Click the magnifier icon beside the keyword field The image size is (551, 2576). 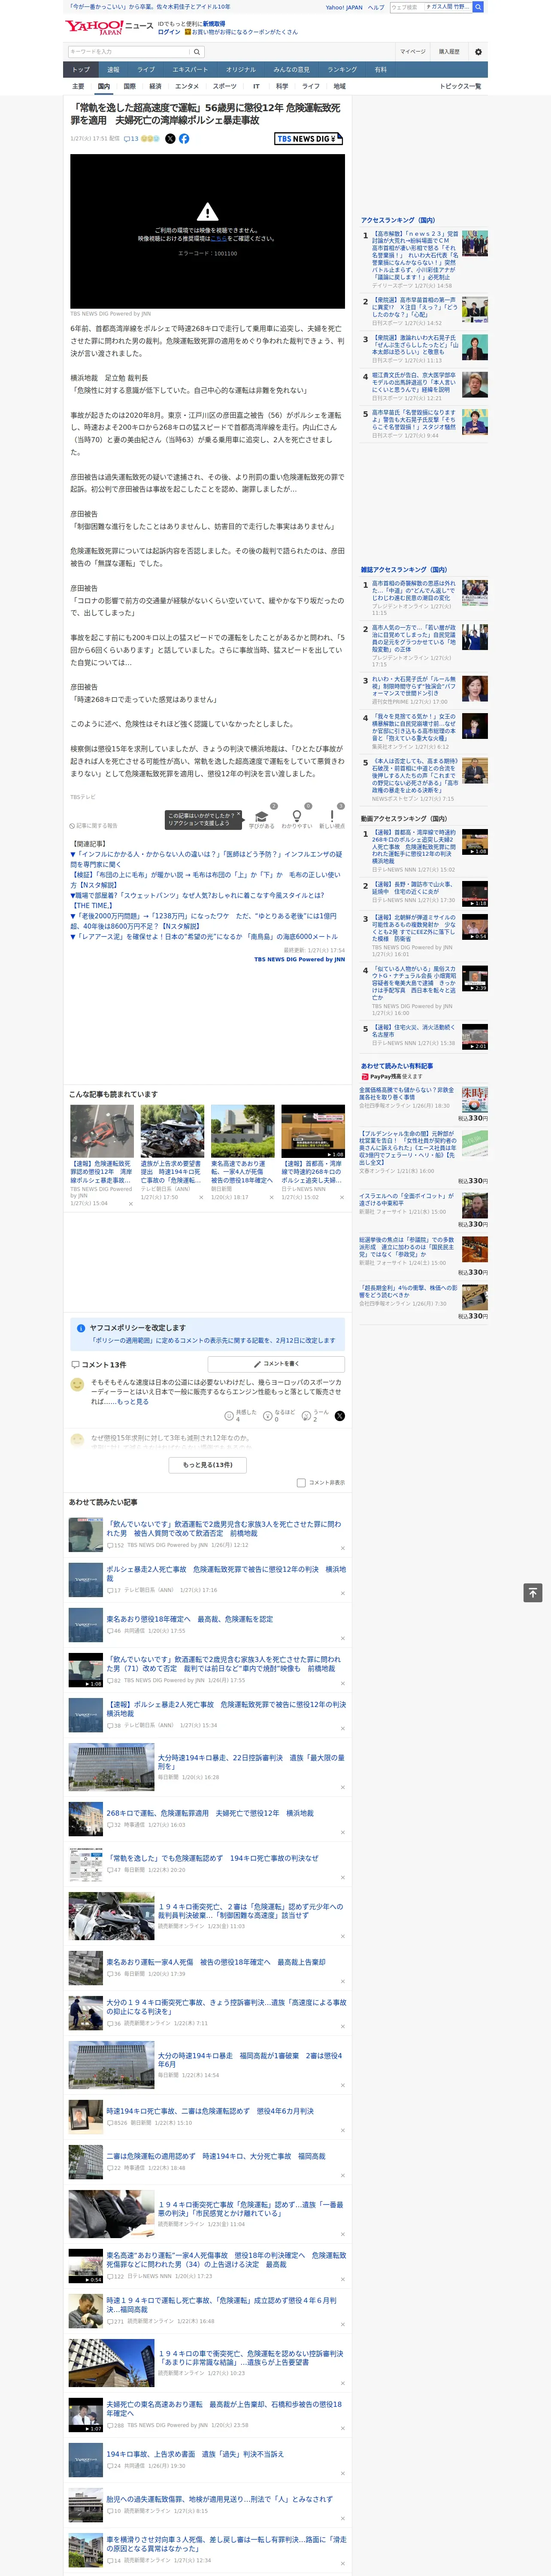197,52
